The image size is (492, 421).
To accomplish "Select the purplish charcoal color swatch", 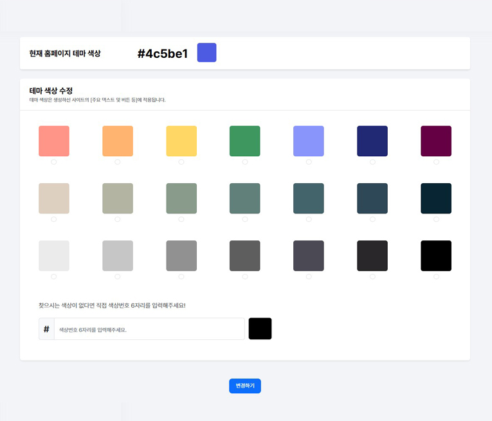I will 309,256.
